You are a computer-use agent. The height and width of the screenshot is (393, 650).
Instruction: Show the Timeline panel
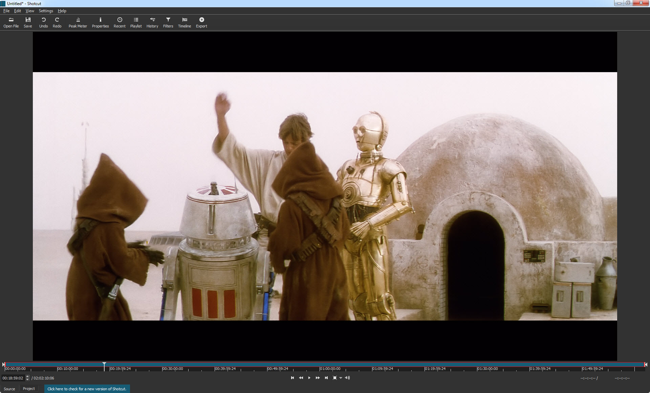pos(185,22)
